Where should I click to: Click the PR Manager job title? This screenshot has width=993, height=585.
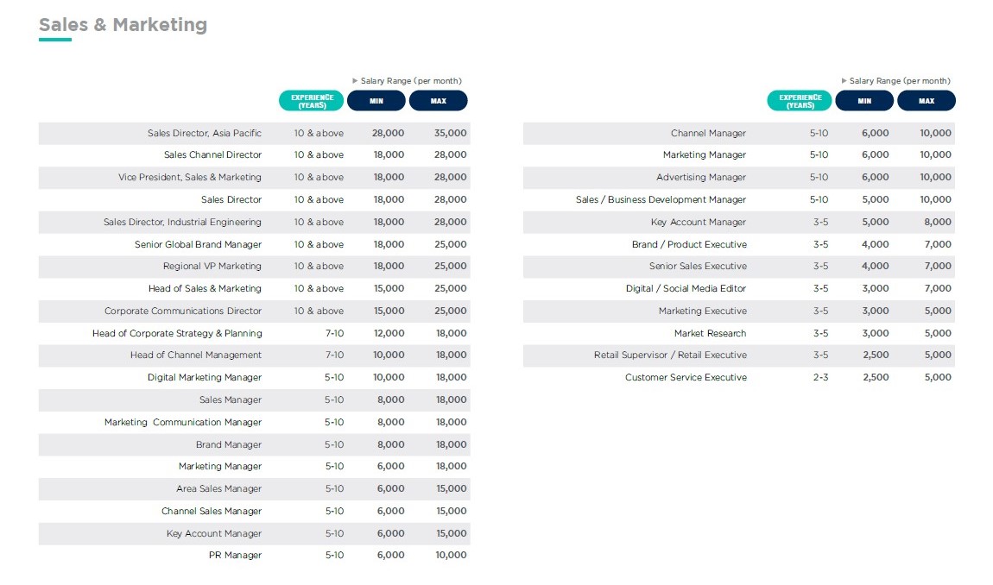point(235,556)
